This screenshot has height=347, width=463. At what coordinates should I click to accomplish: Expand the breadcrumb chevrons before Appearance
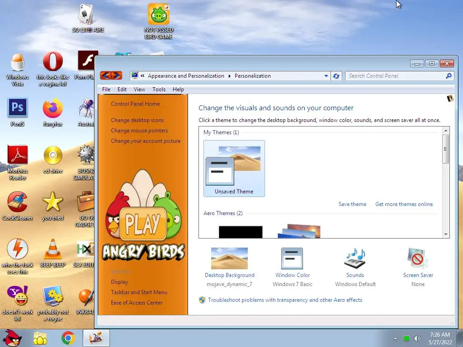pyautogui.click(x=142, y=76)
